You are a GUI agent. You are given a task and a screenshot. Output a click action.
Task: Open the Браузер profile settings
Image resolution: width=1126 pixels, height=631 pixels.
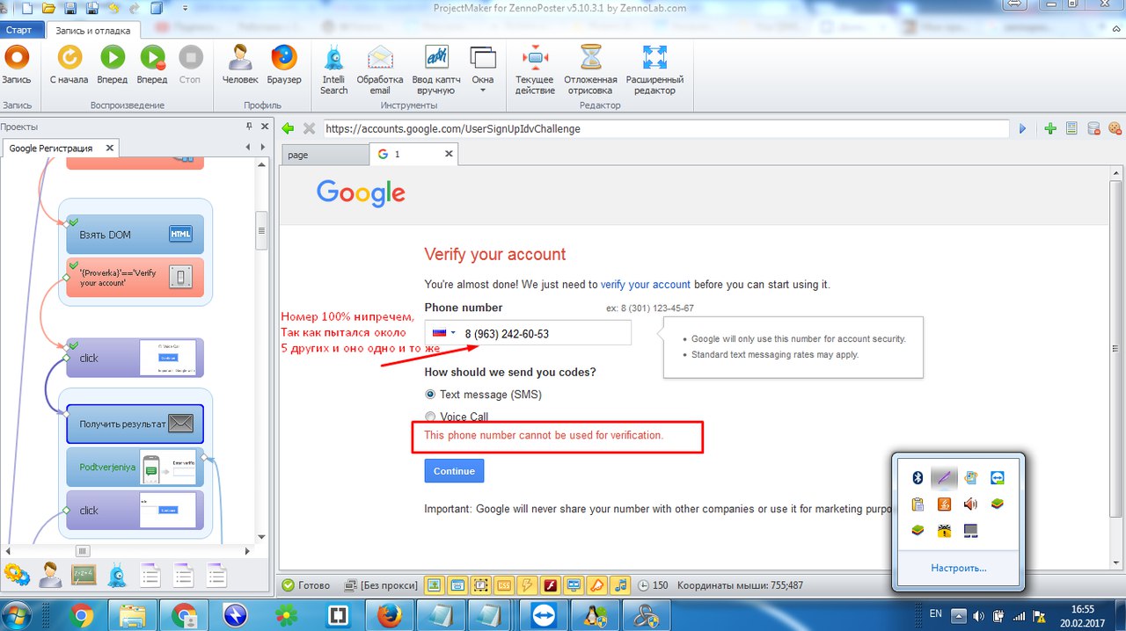point(283,66)
